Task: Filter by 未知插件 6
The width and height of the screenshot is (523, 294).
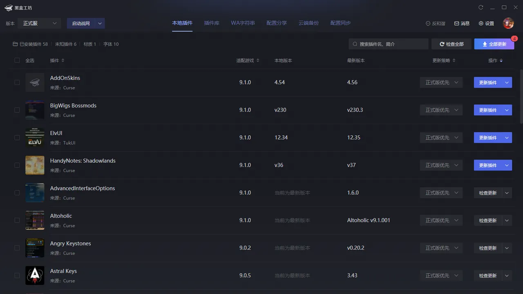Action: [66, 44]
